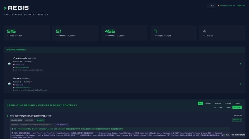Click claude-code's last command cat config.json

(x=28, y=70)
